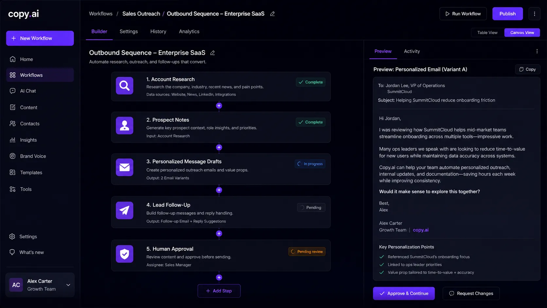The image size is (547, 308).
Task: Click 'Output: 2 Email Variants' text
Action: point(168,178)
